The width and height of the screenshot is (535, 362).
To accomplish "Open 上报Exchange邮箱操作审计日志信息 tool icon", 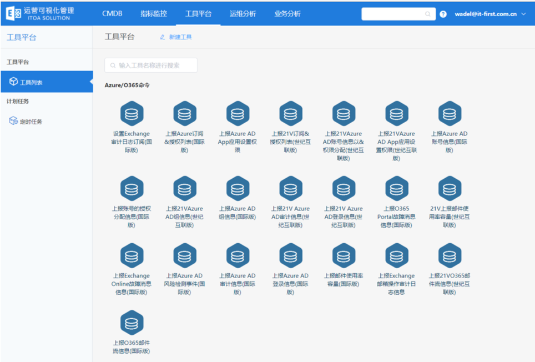I will [396, 255].
